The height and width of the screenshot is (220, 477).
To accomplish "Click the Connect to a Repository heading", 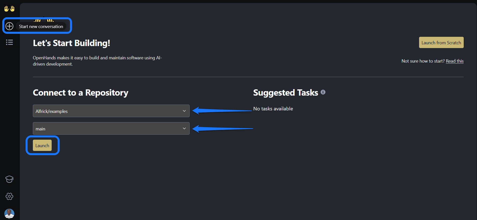I will (81, 93).
